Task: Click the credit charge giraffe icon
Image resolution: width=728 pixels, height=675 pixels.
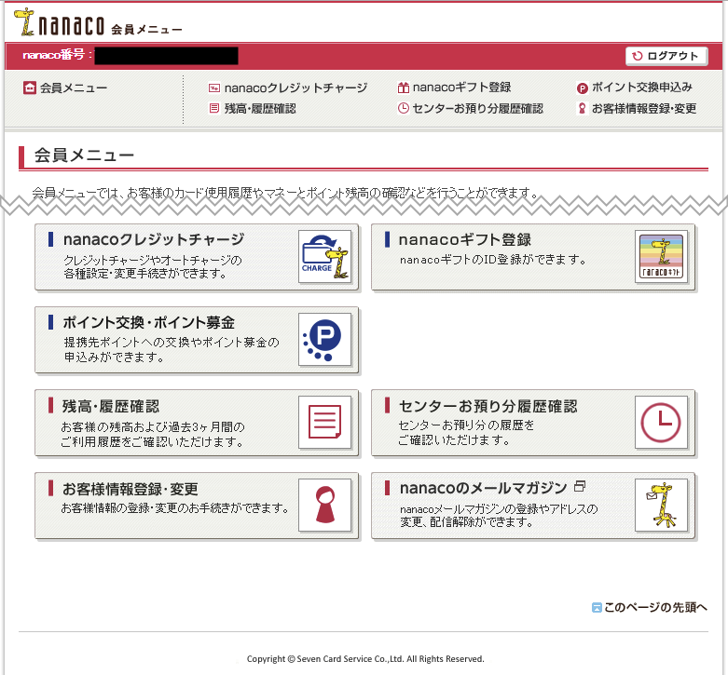Action: 324,257
